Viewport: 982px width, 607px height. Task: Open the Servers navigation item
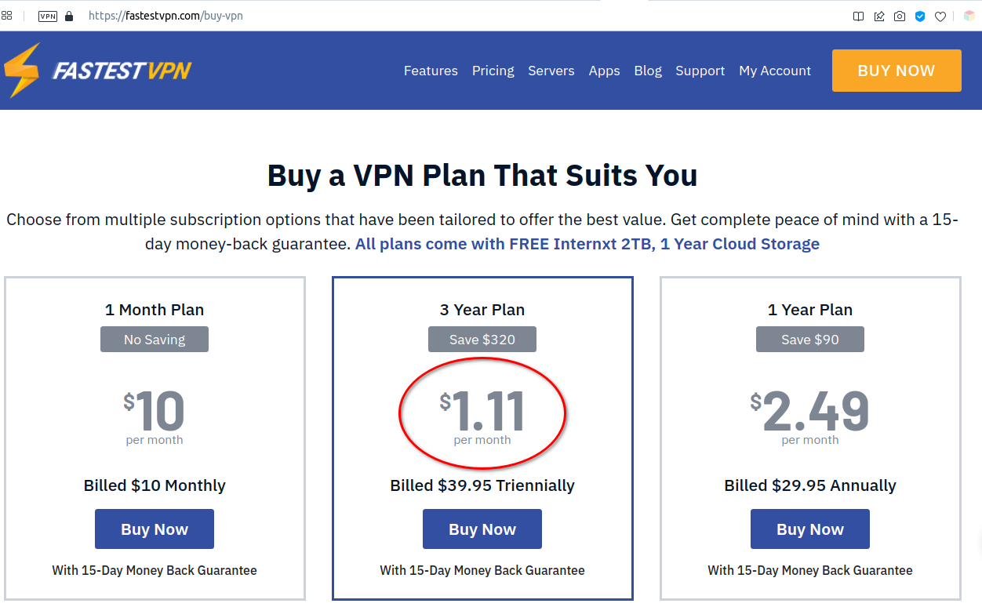551,71
